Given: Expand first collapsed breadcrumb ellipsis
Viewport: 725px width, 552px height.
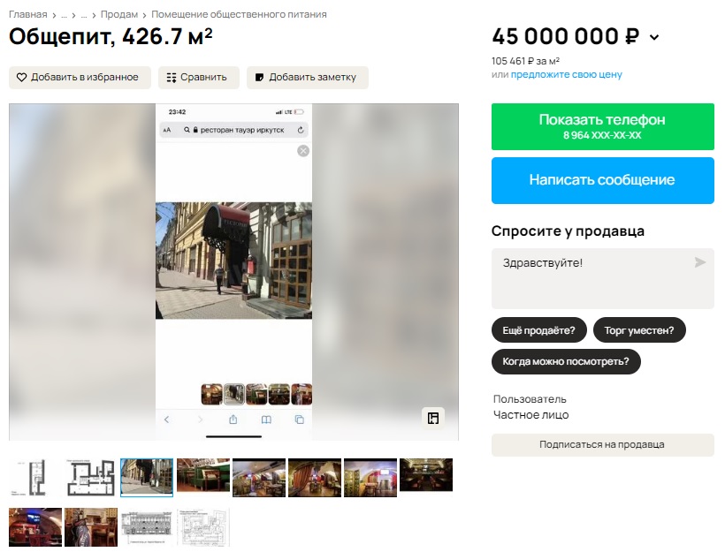Looking at the screenshot, I should [64, 15].
